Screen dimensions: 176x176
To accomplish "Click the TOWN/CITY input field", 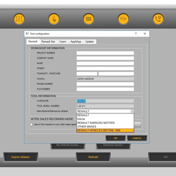I will pyautogui.click(x=87, y=74).
